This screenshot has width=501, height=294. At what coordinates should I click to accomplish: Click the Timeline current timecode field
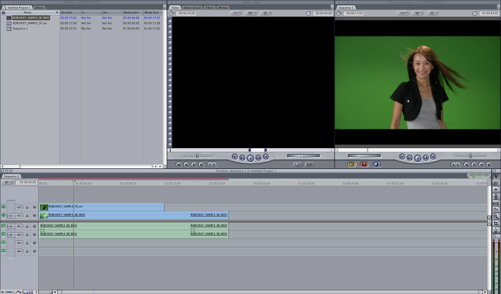coord(26,182)
